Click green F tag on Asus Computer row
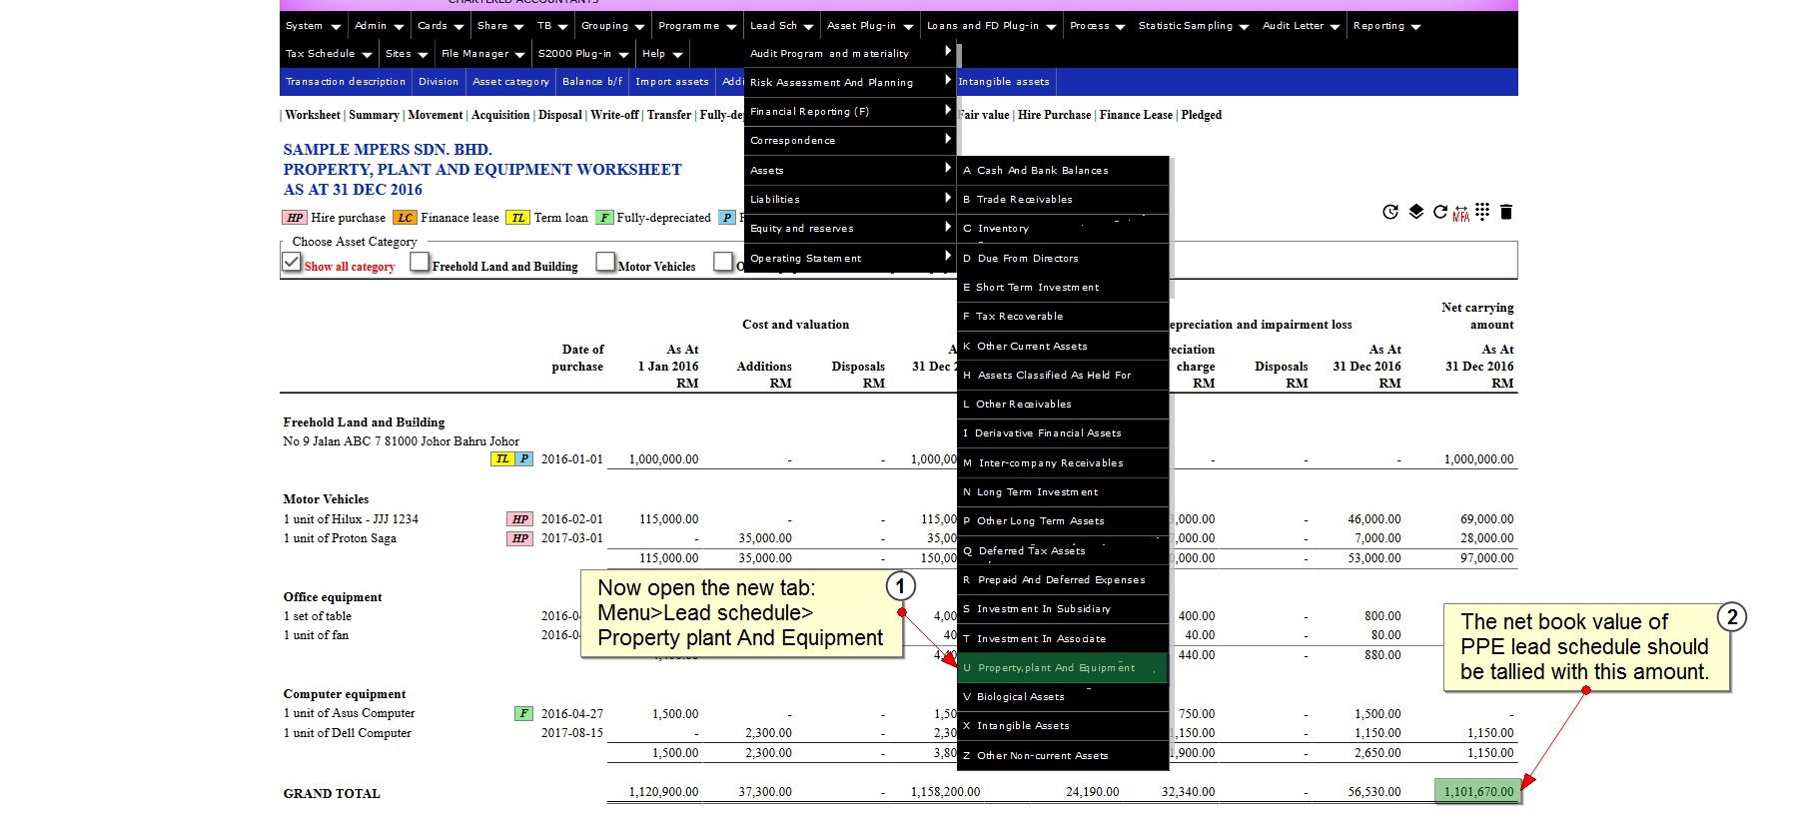 (522, 714)
